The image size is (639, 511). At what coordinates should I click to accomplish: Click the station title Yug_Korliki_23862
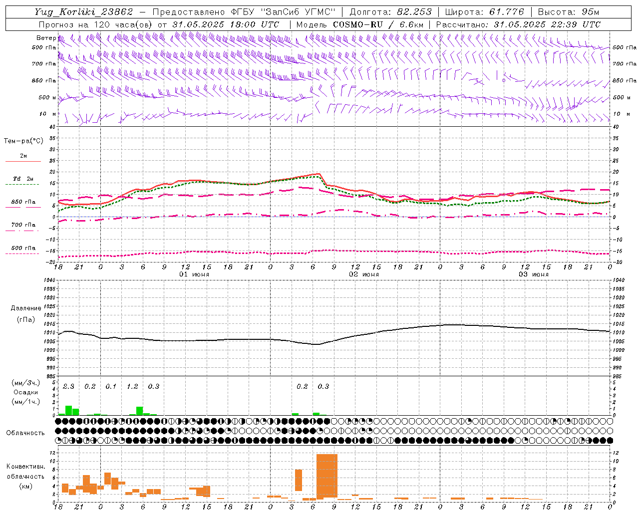(x=84, y=12)
